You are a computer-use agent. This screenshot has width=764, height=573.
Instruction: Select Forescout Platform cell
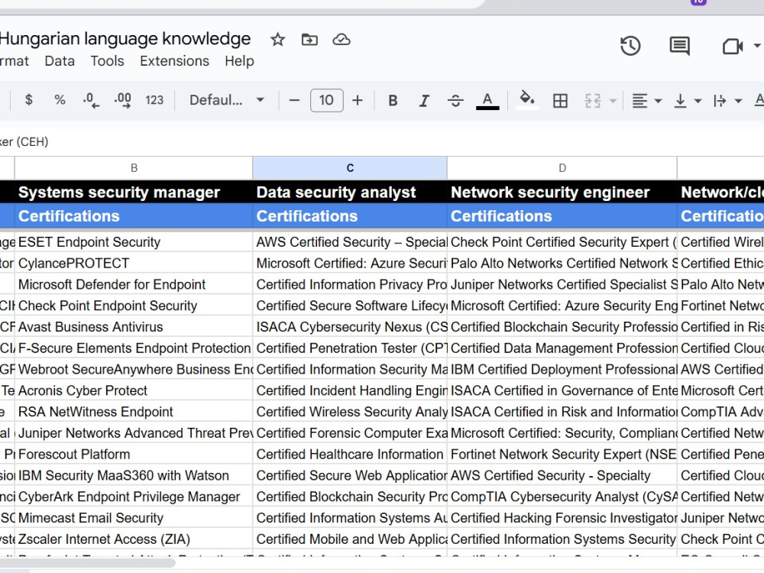tap(134, 454)
